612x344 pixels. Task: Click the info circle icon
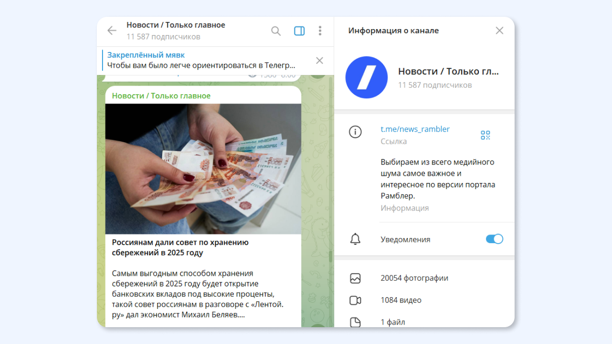click(x=355, y=132)
